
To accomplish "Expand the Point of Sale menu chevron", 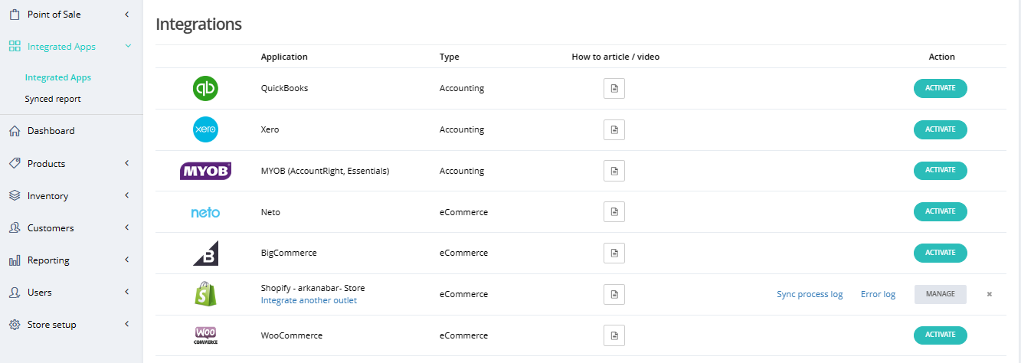I will [x=126, y=15].
